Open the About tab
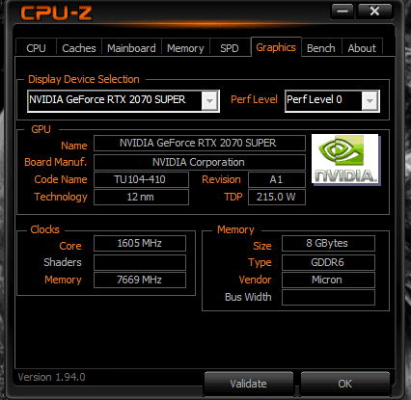The image size is (411, 400). coord(362,48)
